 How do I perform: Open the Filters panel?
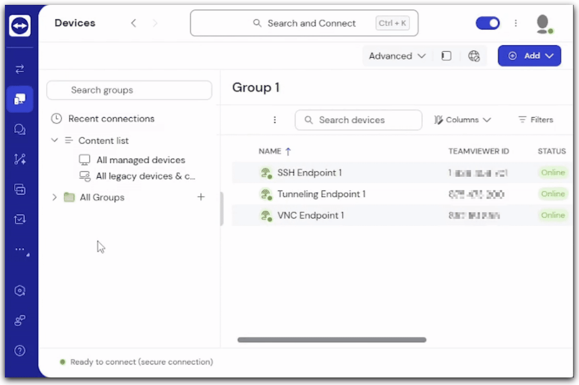pyautogui.click(x=535, y=120)
